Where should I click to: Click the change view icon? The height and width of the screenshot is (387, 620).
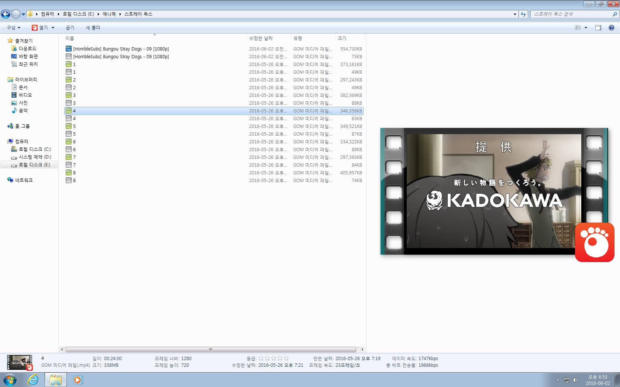tap(578, 28)
